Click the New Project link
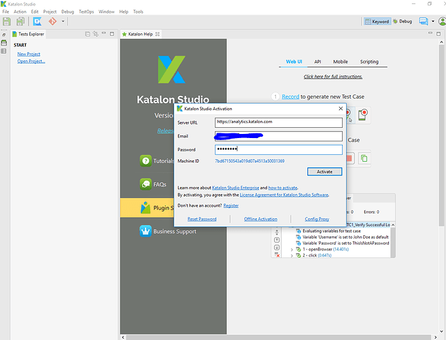 [x=29, y=54]
